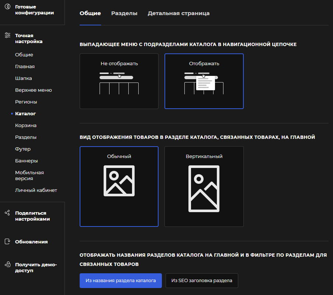
Task: Open Личный кабинет settings
Action: tap(36, 190)
